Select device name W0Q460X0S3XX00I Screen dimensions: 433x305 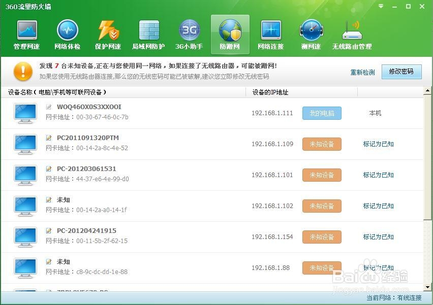pyautogui.click(x=89, y=107)
